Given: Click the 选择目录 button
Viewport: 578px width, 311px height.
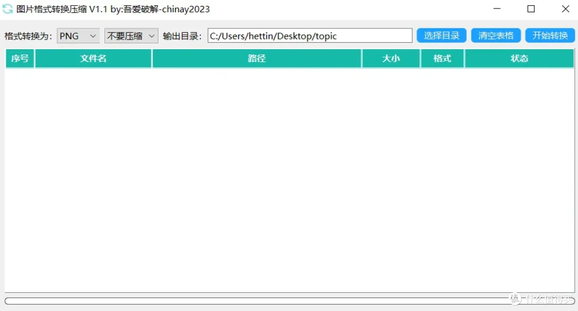Looking at the screenshot, I should (441, 36).
